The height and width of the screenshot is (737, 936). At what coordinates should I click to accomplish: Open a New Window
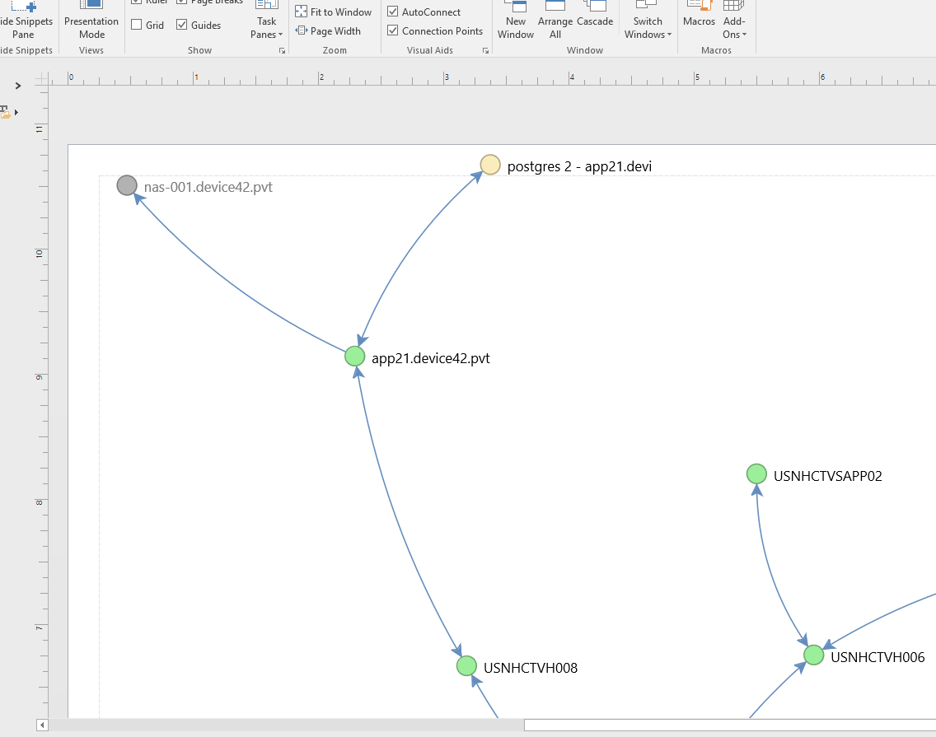[x=516, y=21]
